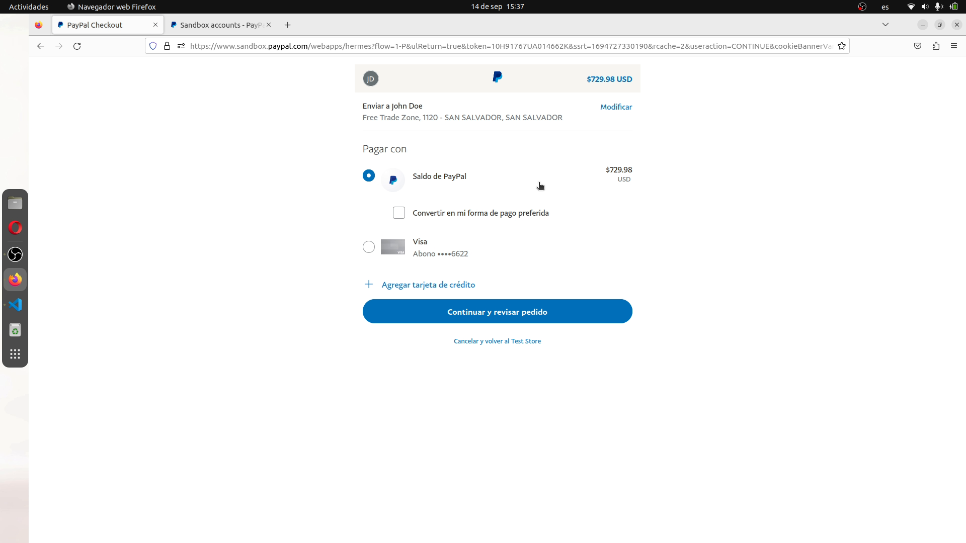Click the volume icon in the top bar
The image size is (966, 543).
coord(925,7)
